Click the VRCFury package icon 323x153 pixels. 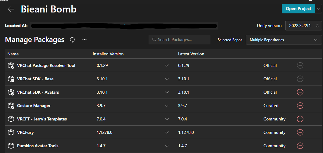pos(11,132)
